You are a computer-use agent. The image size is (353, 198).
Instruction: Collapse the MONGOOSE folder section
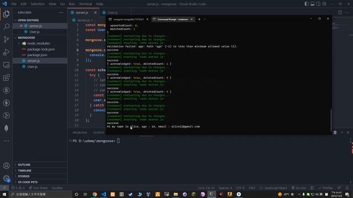(x=40, y=37)
